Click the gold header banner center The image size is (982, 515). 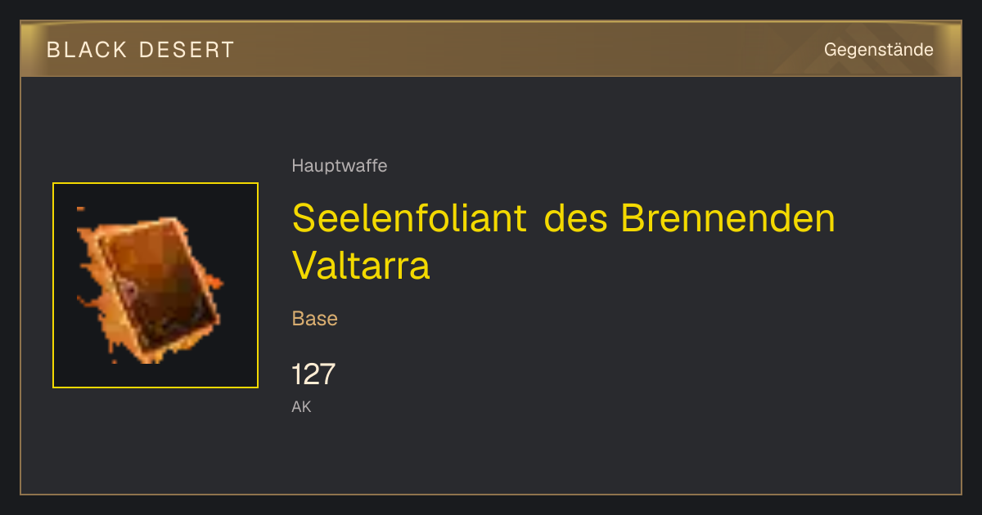[x=491, y=49]
